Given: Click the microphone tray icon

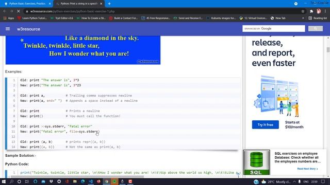Looking at the screenshot, I should tap(299, 181).
